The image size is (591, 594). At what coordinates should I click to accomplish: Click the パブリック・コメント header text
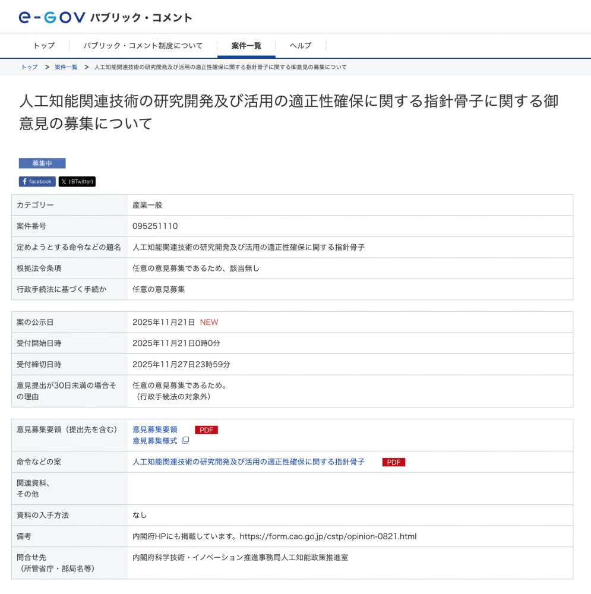[x=141, y=18]
